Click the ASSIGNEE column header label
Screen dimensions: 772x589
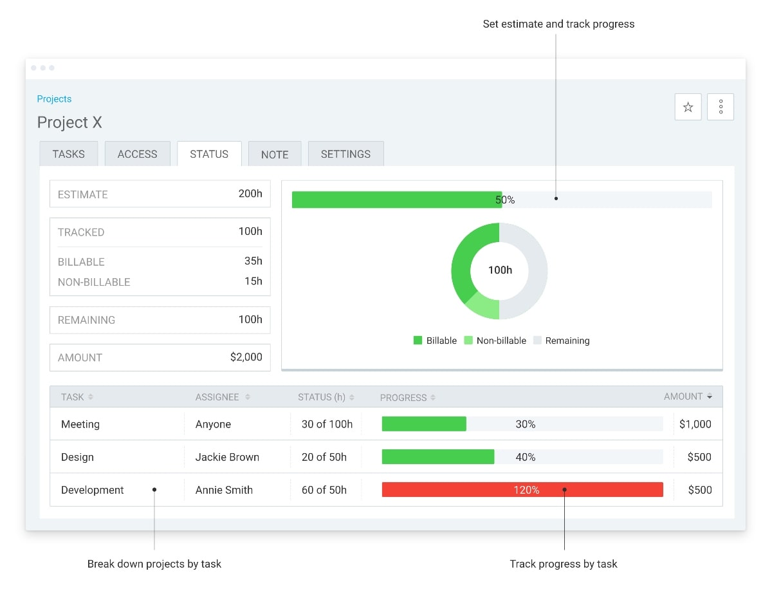[217, 397]
